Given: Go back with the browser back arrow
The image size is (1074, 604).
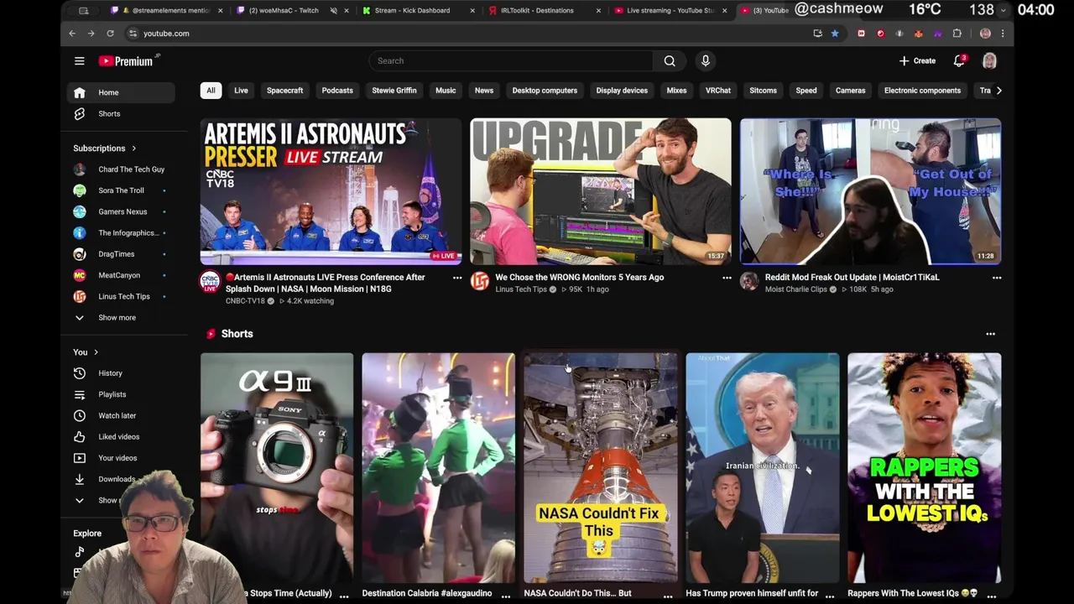Looking at the screenshot, I should (72, 34).
